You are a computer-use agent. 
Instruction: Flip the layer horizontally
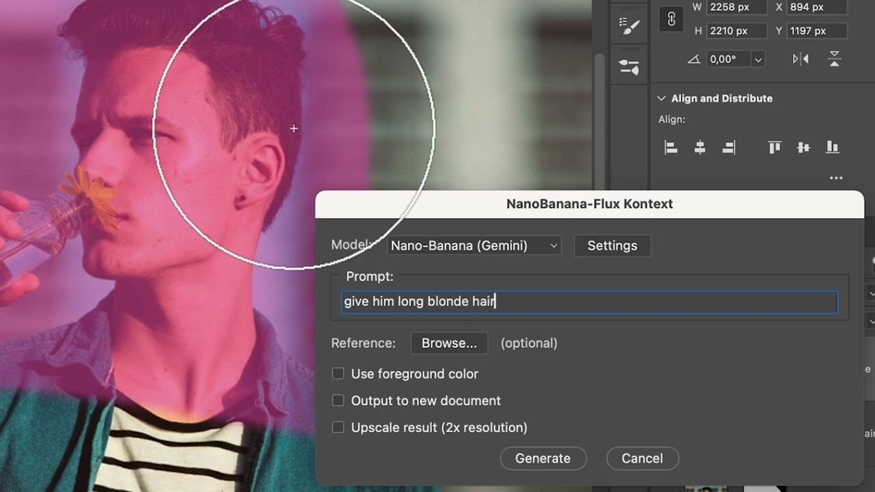[800, 59]
